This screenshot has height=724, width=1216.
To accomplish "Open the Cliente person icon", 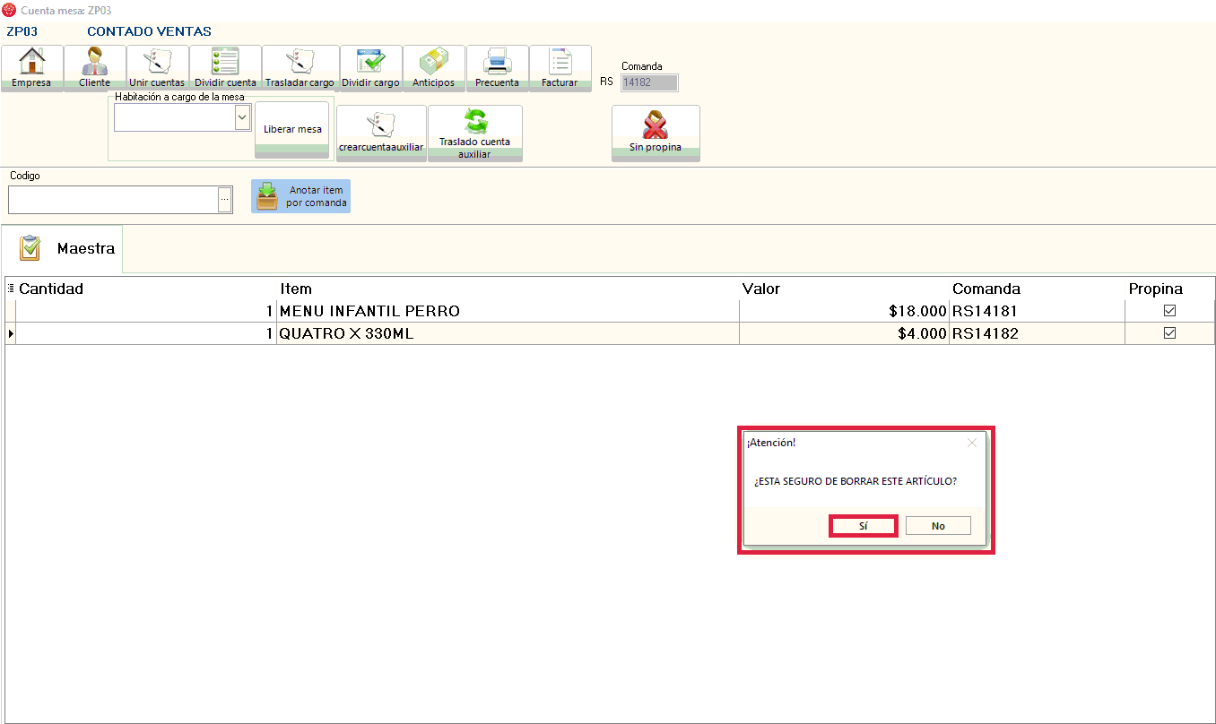I will 94,62.
